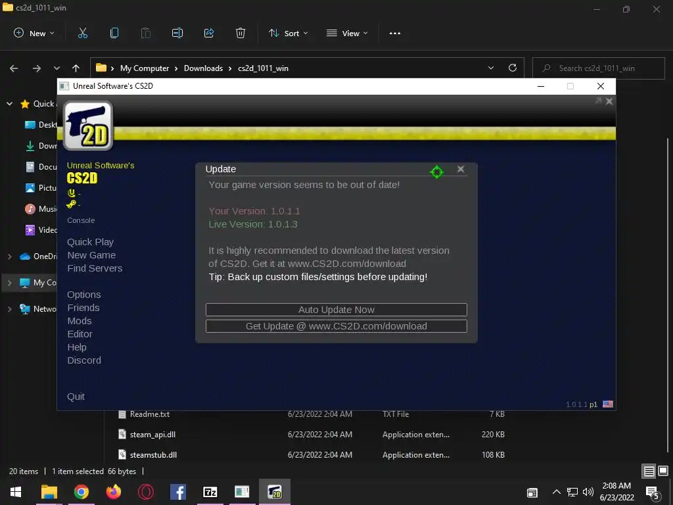Expand the My Computer tree node
Screen dimensions: 673x505
click(9, 283)
